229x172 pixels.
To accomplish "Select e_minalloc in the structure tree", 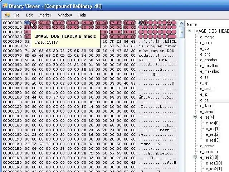I will click(x=209, y=66).
